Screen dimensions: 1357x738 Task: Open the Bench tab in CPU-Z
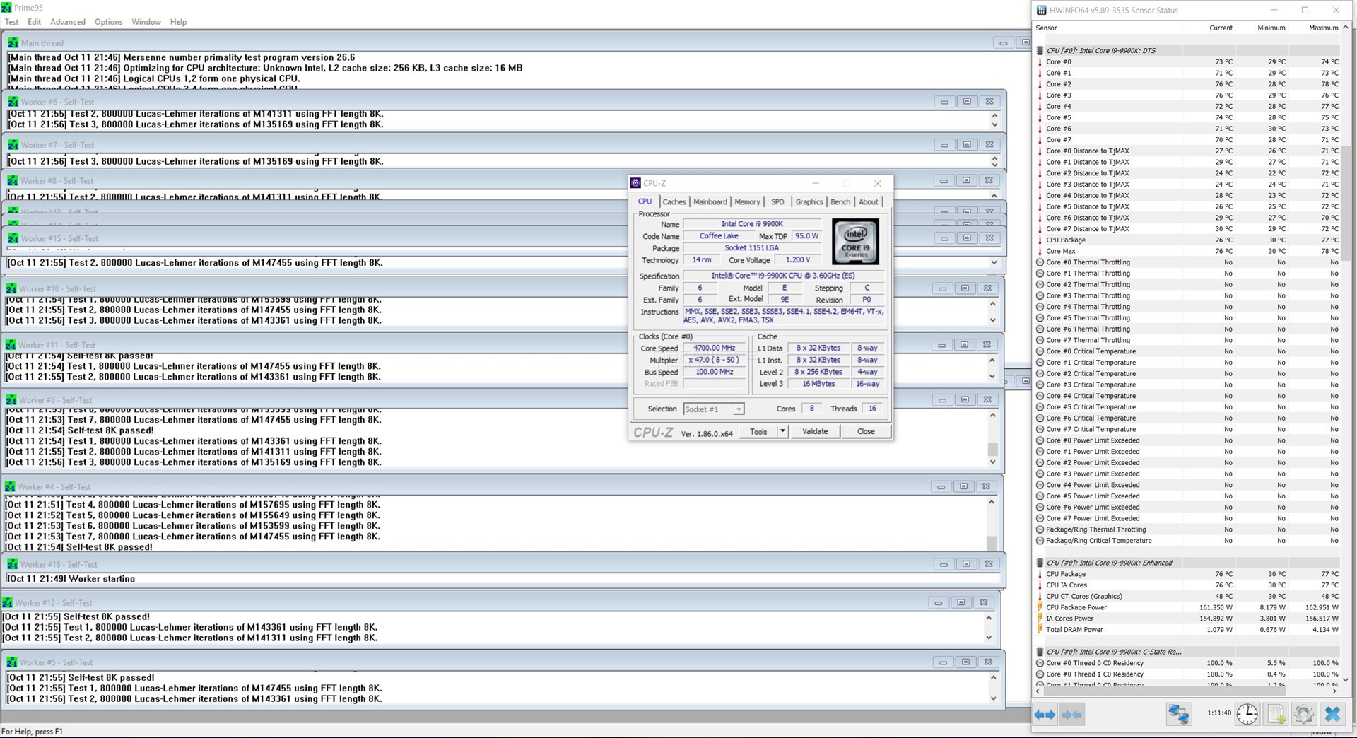[840, 201]
